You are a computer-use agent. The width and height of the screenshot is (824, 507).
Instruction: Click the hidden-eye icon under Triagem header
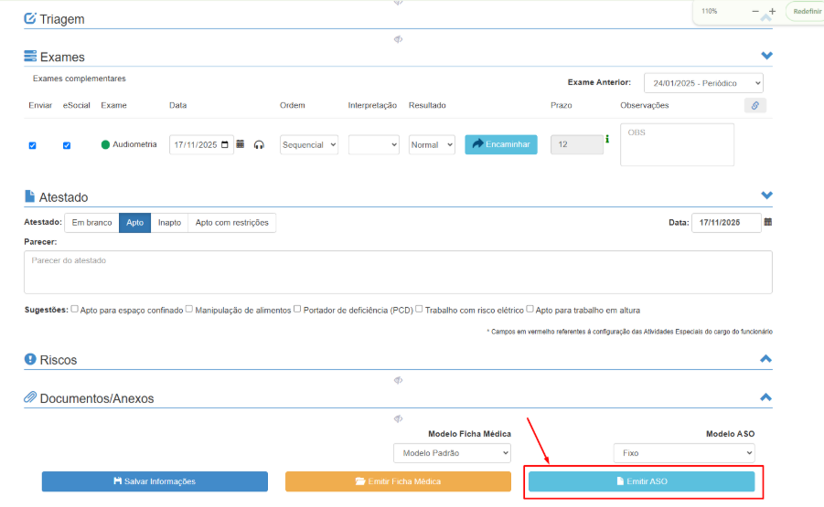(398, 39)
